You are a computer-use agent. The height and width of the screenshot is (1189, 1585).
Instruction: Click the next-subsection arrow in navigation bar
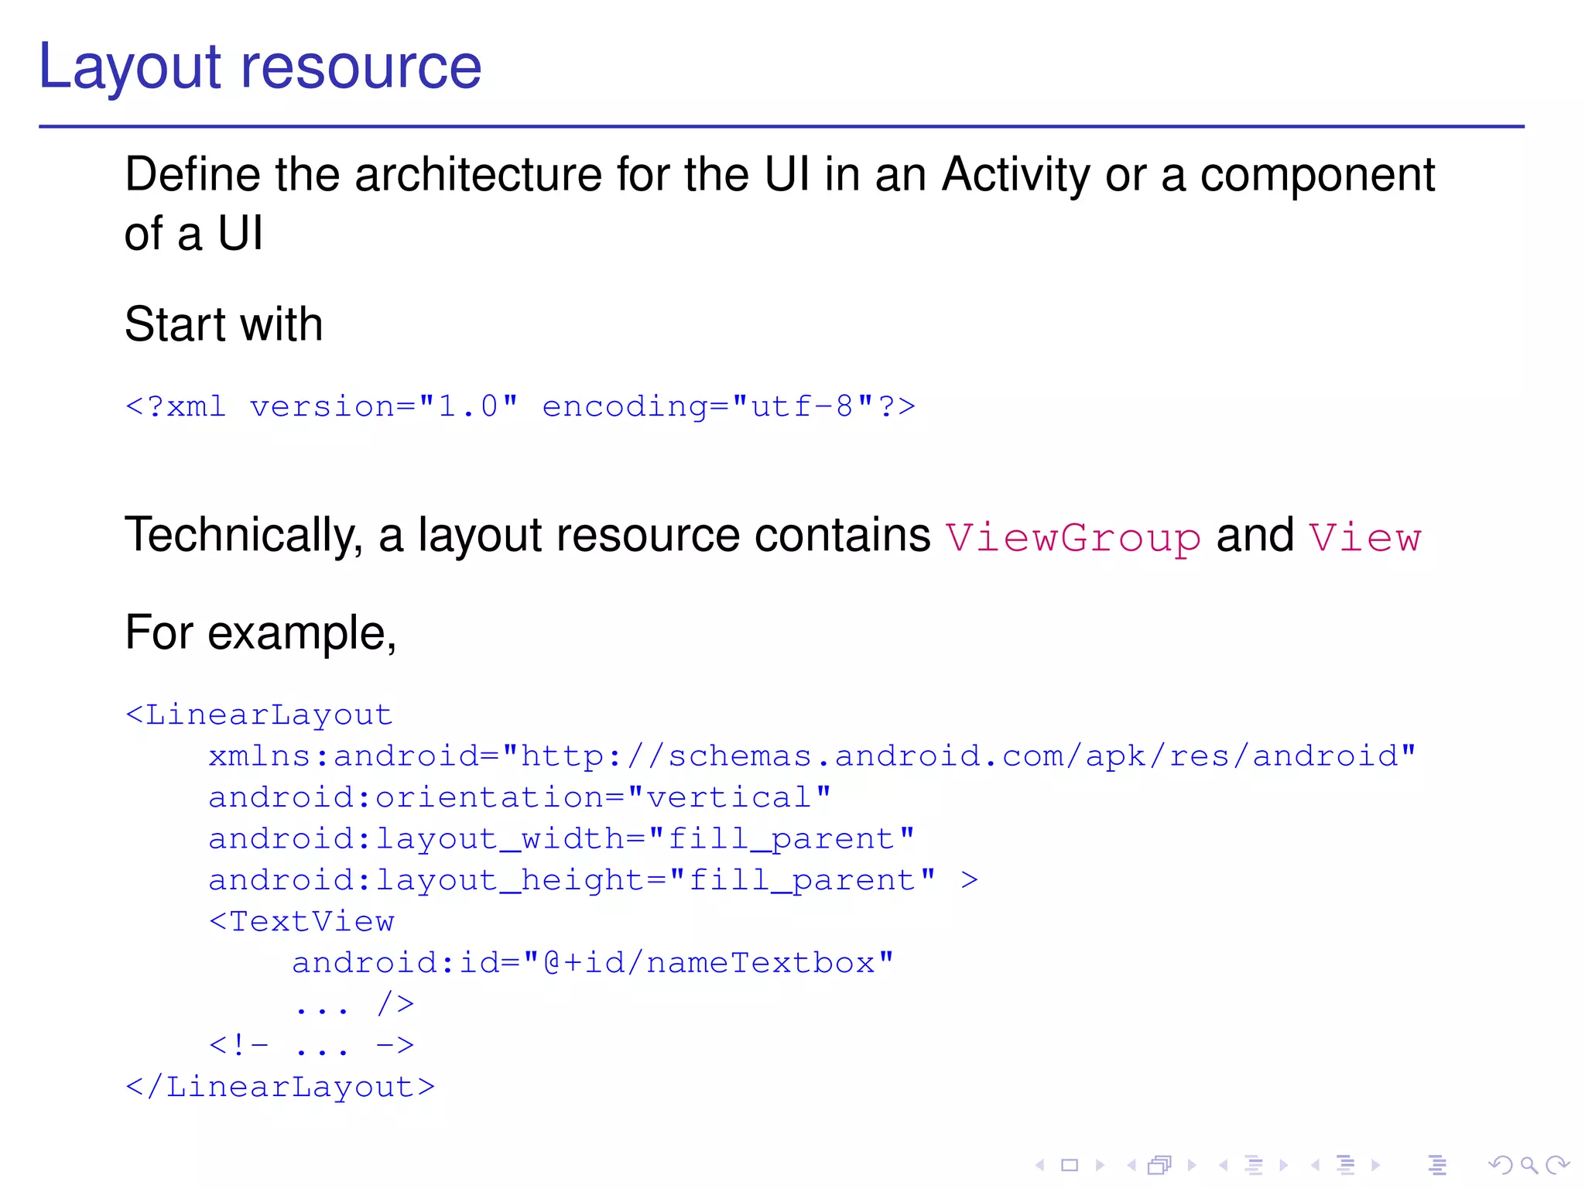point(1283,1165)
